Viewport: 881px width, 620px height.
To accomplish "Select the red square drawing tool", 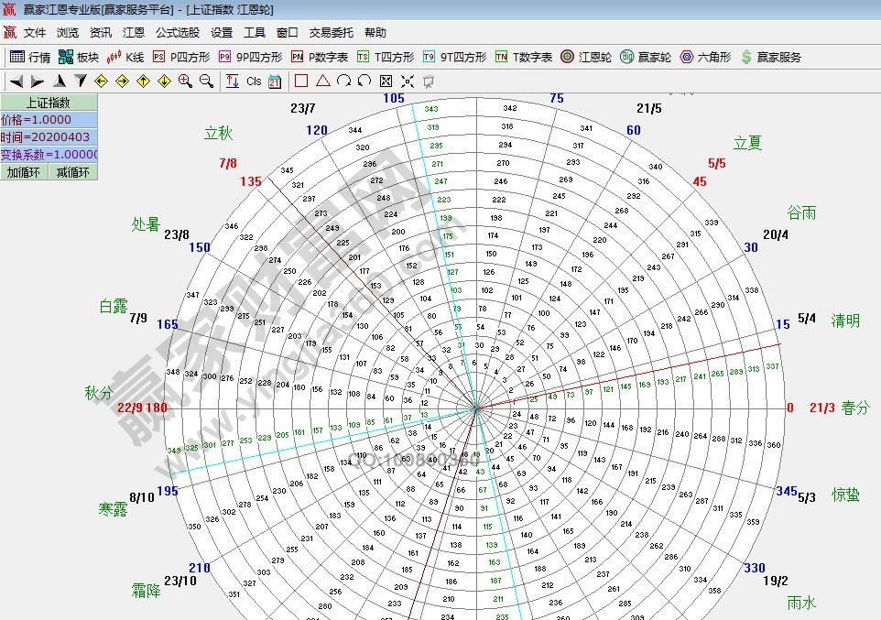I will (x=301, y=82).
